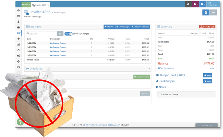The height and width of the screenshot is (137, 223).
Task: Open dropdown arrow beside guest View button
Action: (215, 81)
